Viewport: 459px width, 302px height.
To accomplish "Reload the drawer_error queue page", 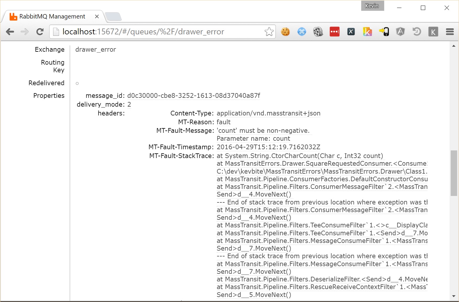I will point(40,31).
